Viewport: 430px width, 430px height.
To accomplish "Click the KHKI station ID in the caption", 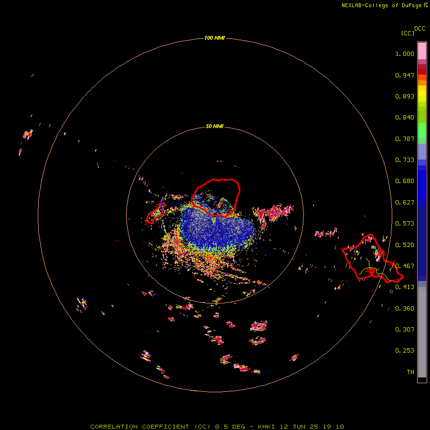I will [267, 427].
